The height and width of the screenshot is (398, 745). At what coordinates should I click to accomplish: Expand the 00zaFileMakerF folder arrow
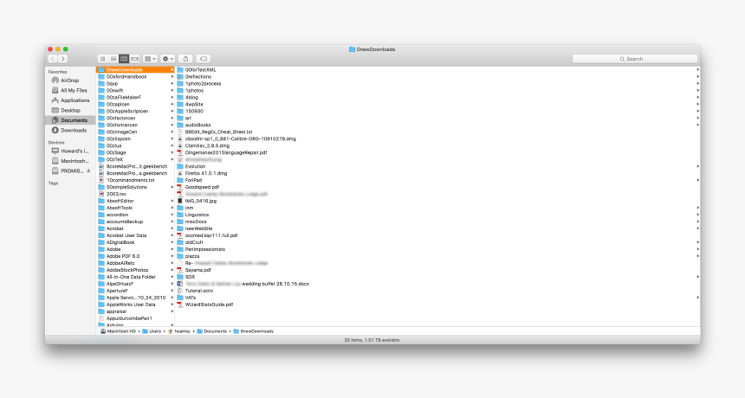172,97
